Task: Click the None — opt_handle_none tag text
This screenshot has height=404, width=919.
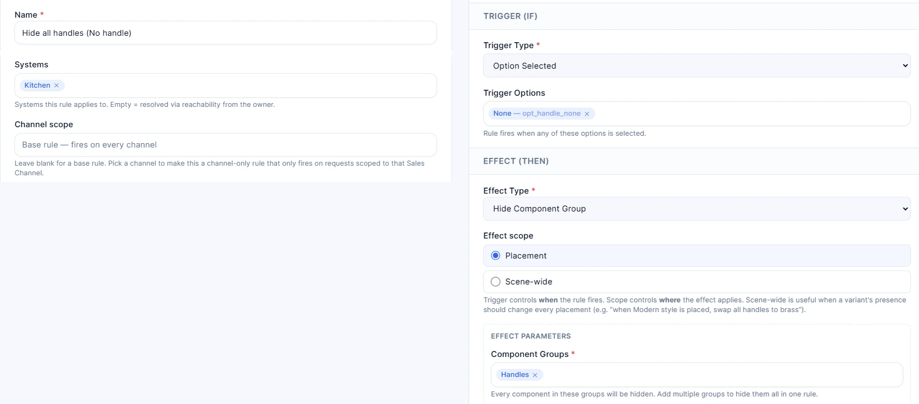Action: click(537, 113)
